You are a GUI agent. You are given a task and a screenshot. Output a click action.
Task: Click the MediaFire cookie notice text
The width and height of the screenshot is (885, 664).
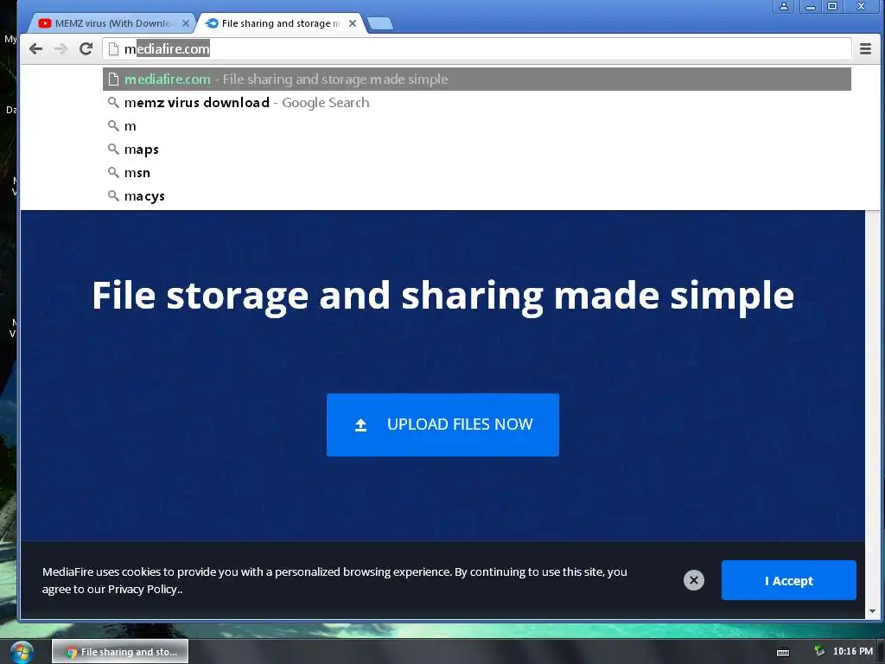coord(334,580)
